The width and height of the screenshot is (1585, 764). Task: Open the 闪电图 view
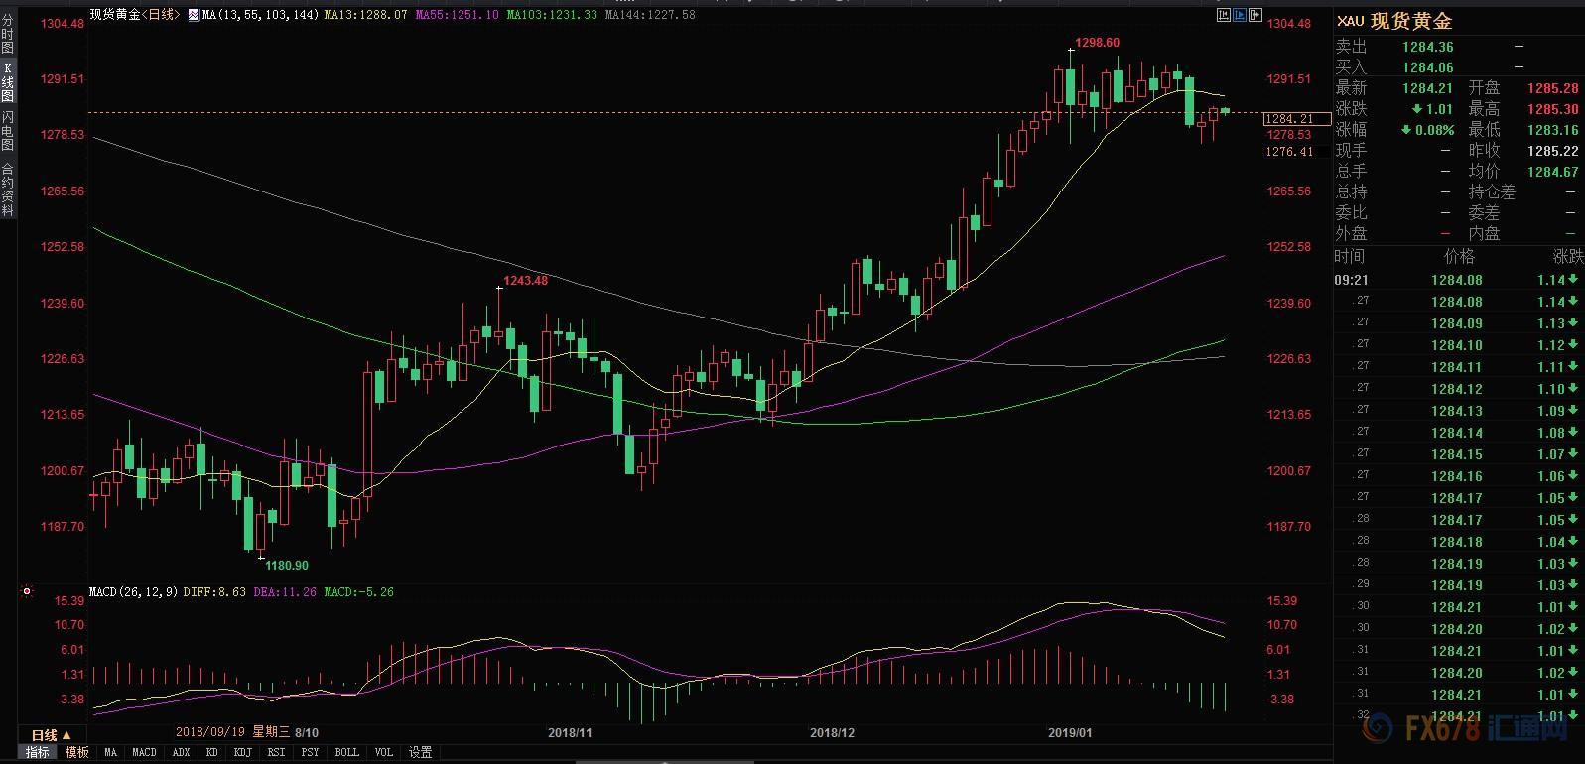pyautogui.click(x=8, y=130)
